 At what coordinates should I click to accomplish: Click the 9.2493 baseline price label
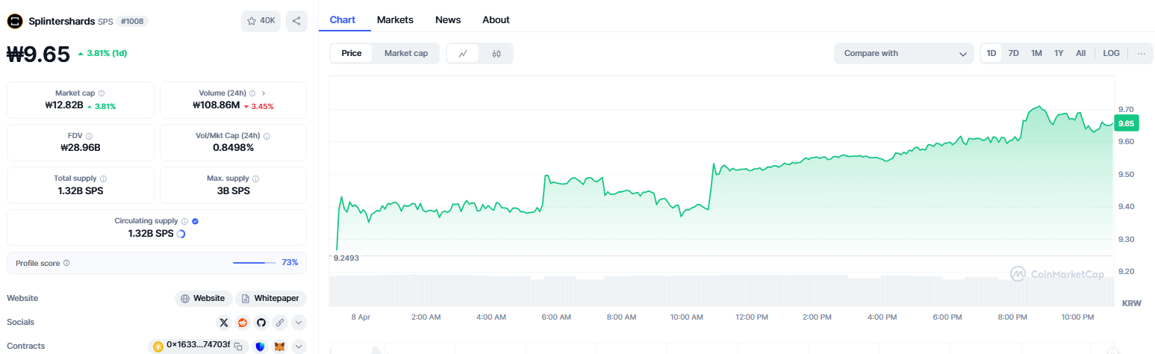(x=346, y=258)
